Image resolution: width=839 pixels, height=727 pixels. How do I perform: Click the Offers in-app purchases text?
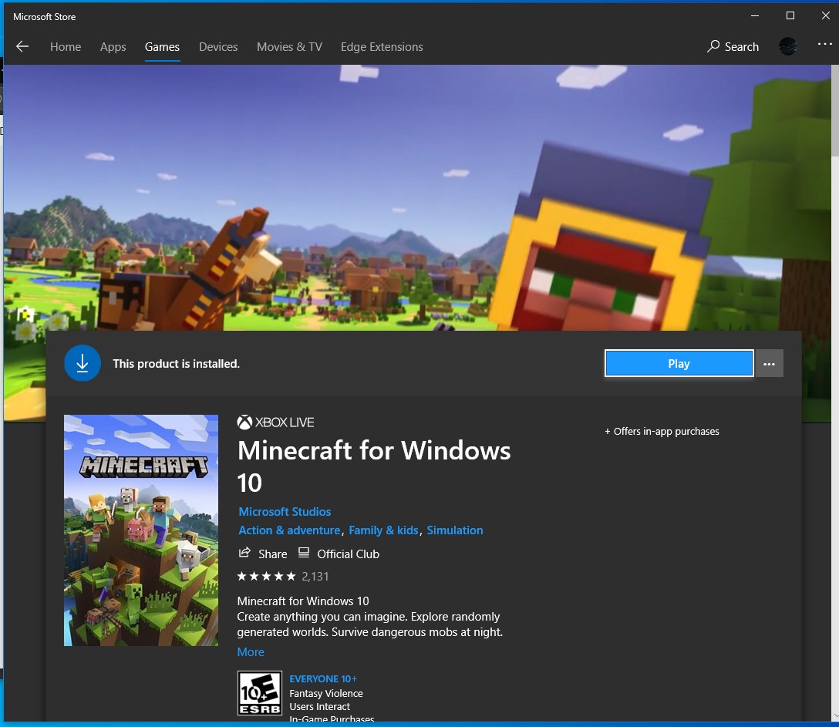(x=662, y=431)
